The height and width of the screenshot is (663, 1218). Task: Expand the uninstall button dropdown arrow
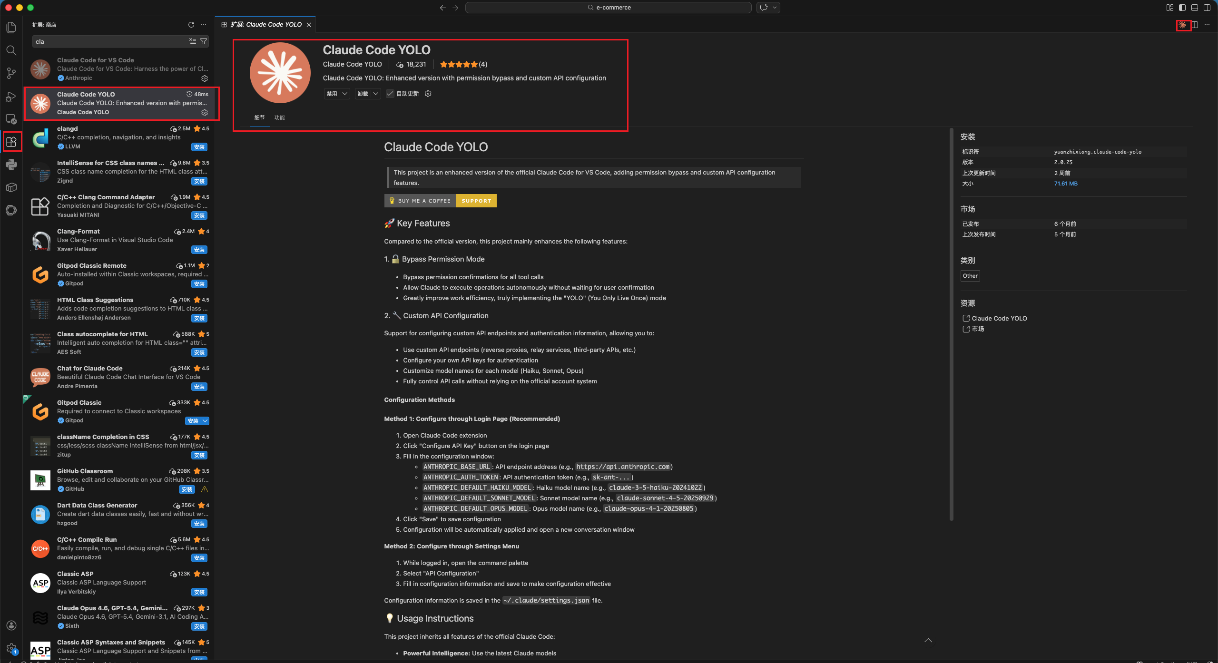pyautogui.click(x=376, y=94)
